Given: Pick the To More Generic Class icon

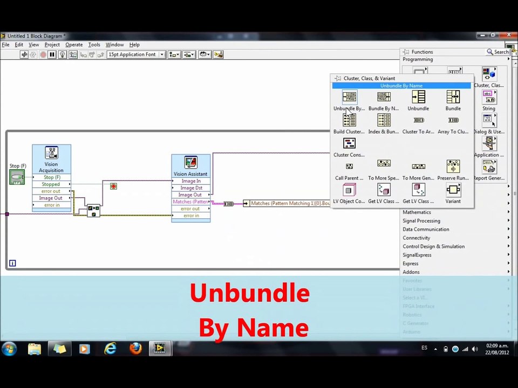Looking at the screenshot, I should [418, 167].
